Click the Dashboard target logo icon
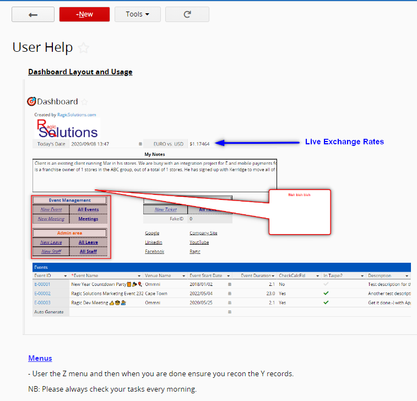This screenshot has height=401, width=417. 31,101
